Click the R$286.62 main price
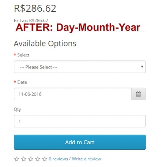 pos(35,8)
